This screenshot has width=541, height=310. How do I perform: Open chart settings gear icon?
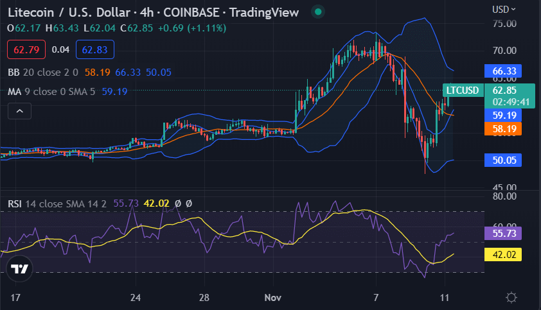511,297
